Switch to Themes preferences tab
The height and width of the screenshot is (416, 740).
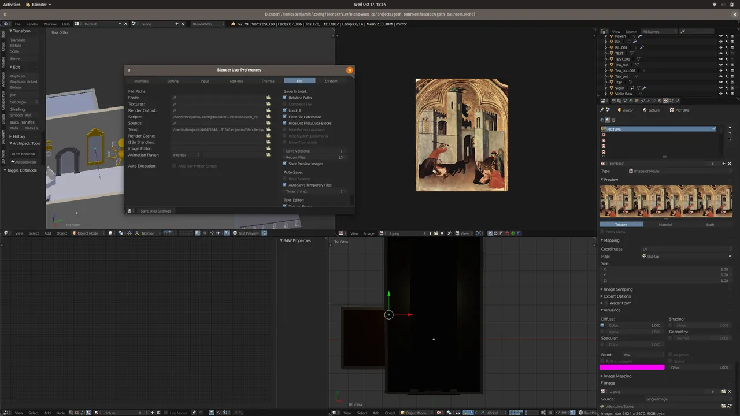[x=268, y=81]
